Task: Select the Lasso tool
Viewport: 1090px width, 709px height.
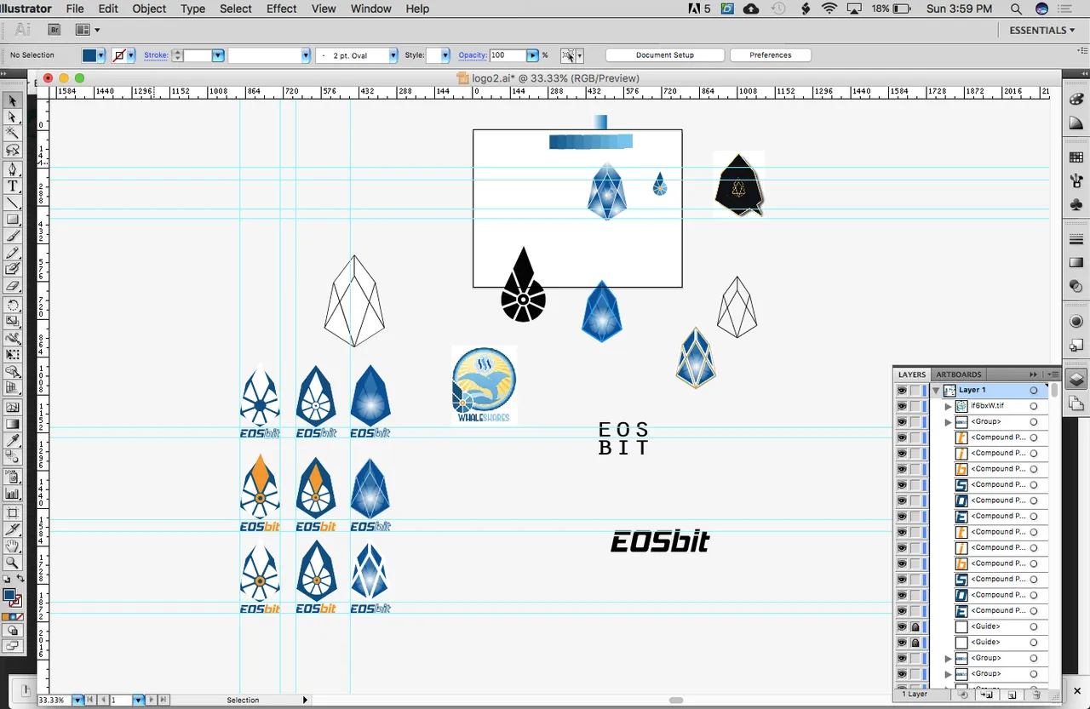Action: (13, 151)
